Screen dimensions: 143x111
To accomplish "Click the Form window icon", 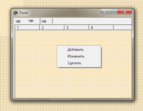I will tap(15, 13).
